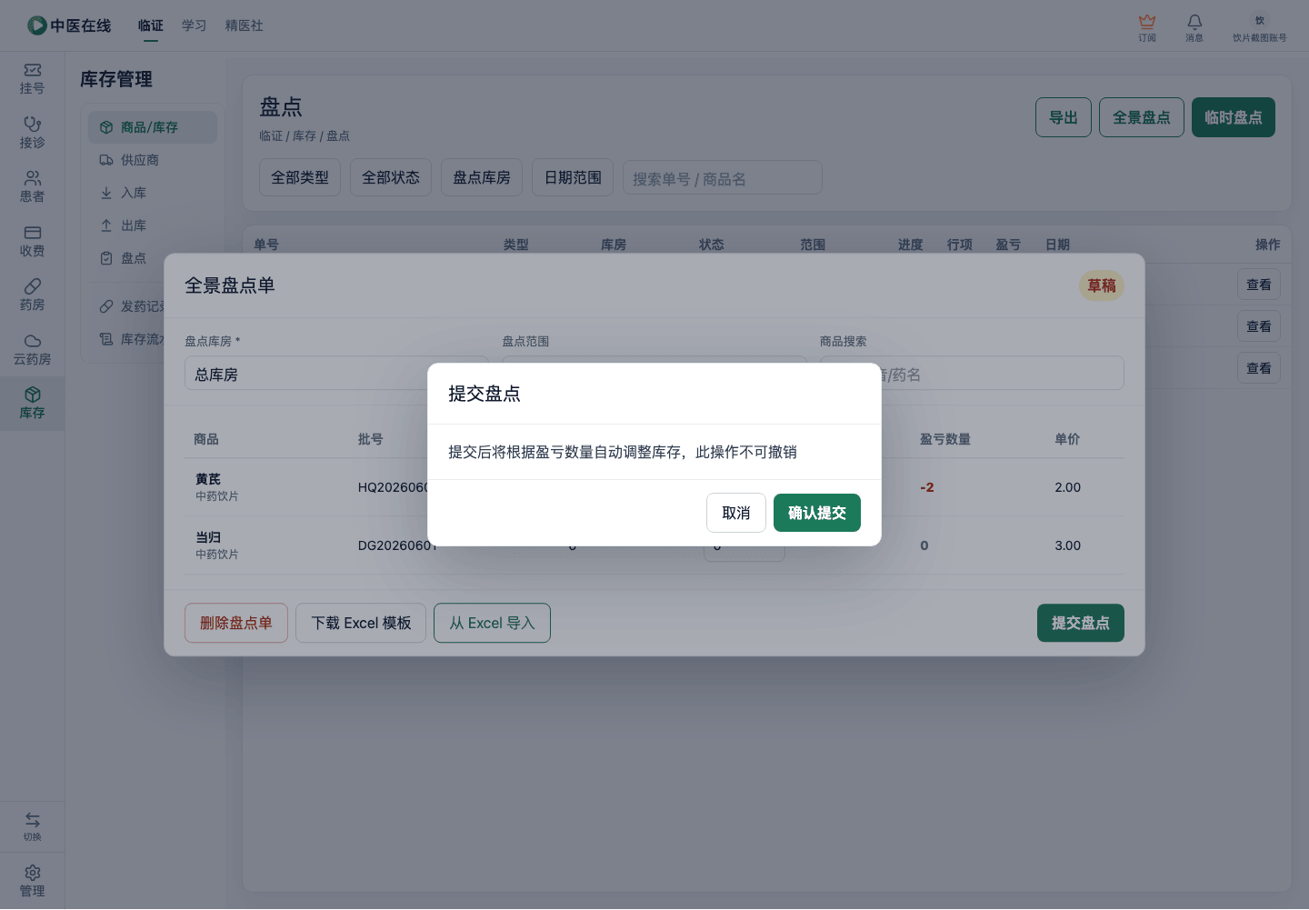Click the 删除盘点单 button

[236, 623]
